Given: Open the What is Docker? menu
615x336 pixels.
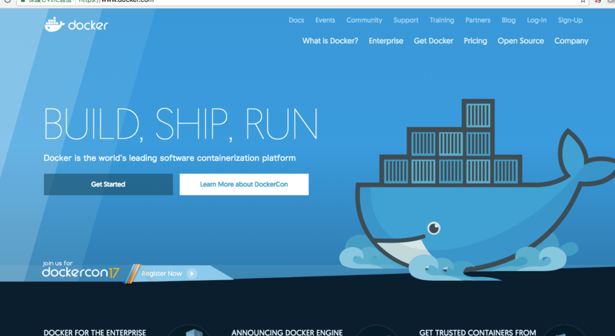Looking at the screenshot, I should [x=330, y=41].
